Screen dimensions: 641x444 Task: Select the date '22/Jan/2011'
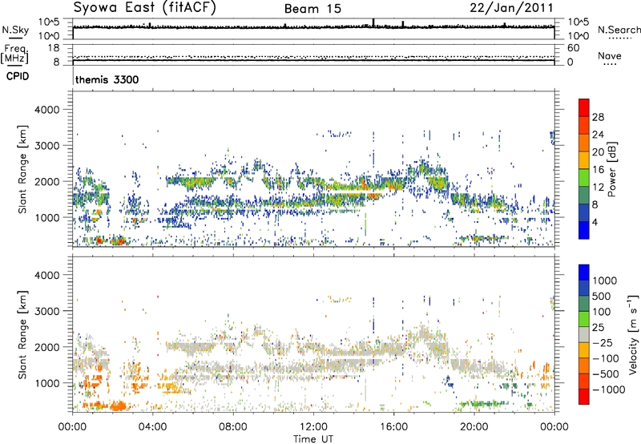pyautogui.click(x=511, y=8)
